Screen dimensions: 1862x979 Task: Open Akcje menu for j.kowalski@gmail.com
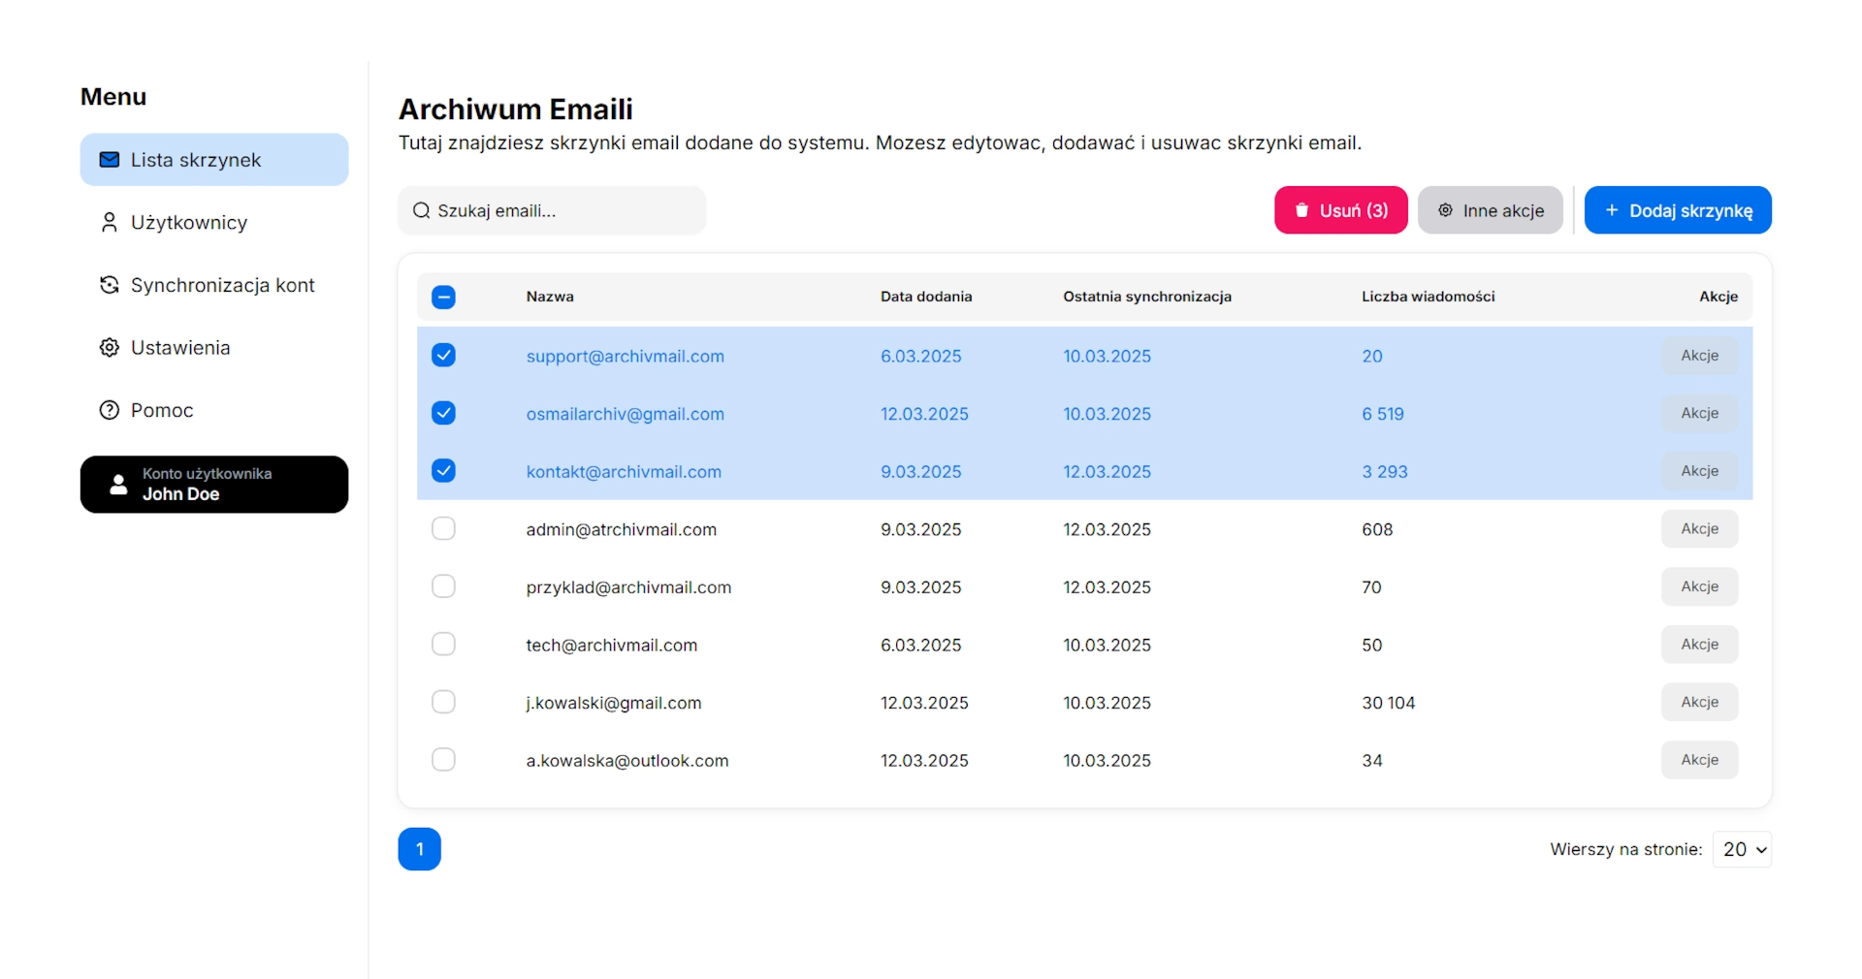[x=1699, y=702]
